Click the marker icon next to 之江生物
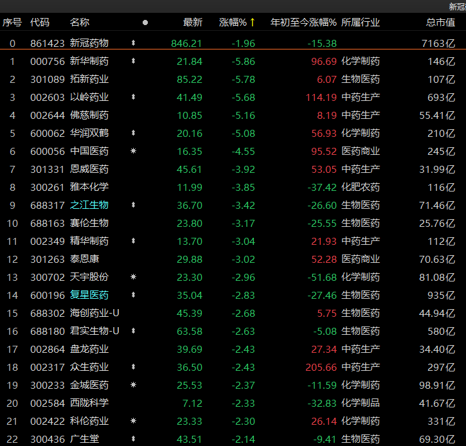The width and height of the screenshot is (466, 446). (134, 205)
